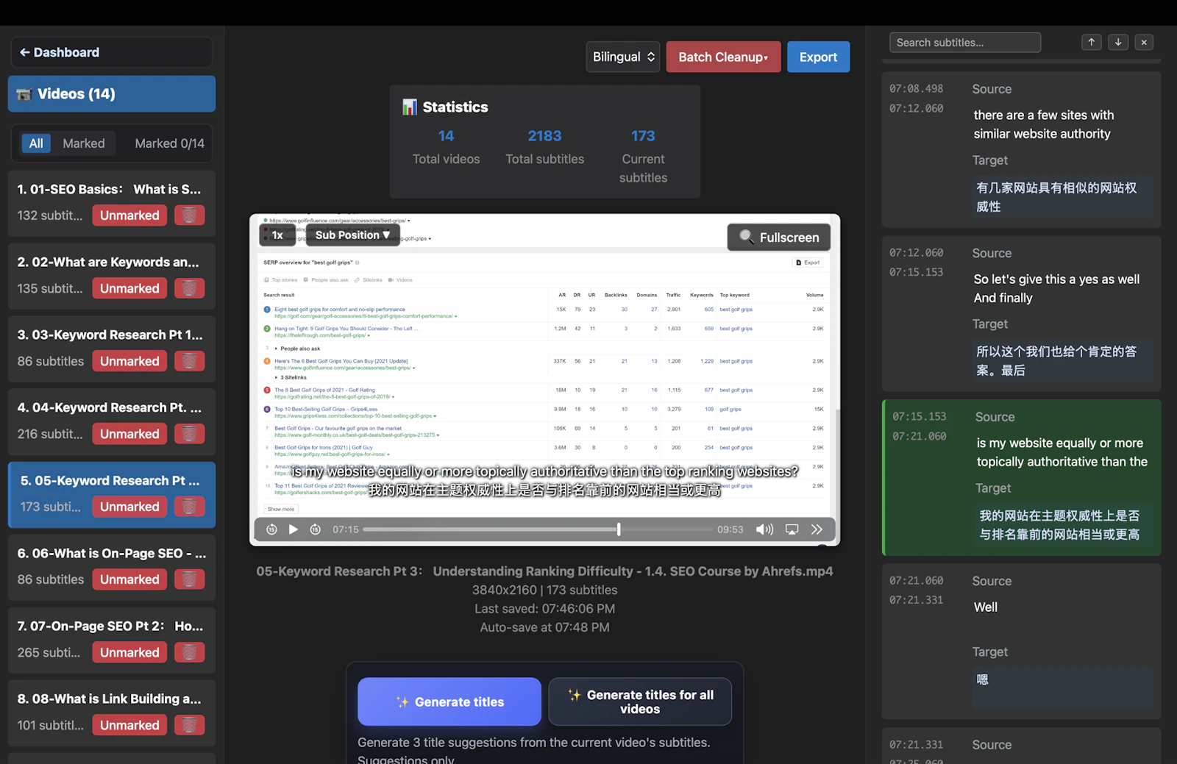The image size is (1177, 764).
Task: Click total subtitles count 2183
Action: (544, 136)
